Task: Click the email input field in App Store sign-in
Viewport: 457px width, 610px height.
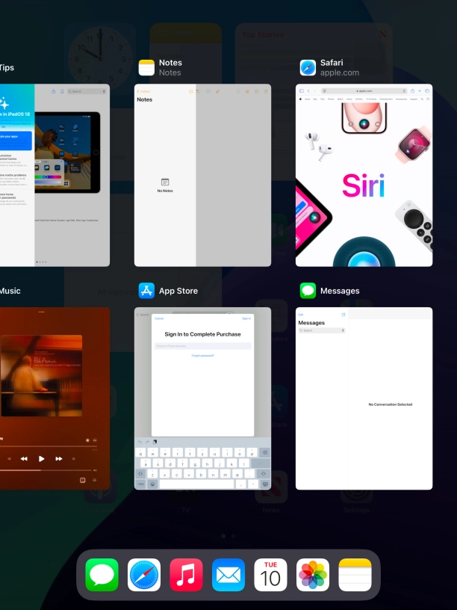Action: coord(202,346)
